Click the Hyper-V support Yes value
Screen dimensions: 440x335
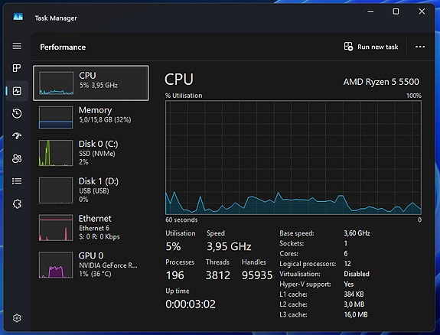click(348, 285)
